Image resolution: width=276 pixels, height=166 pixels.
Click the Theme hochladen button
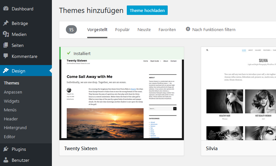coord(147,10)
